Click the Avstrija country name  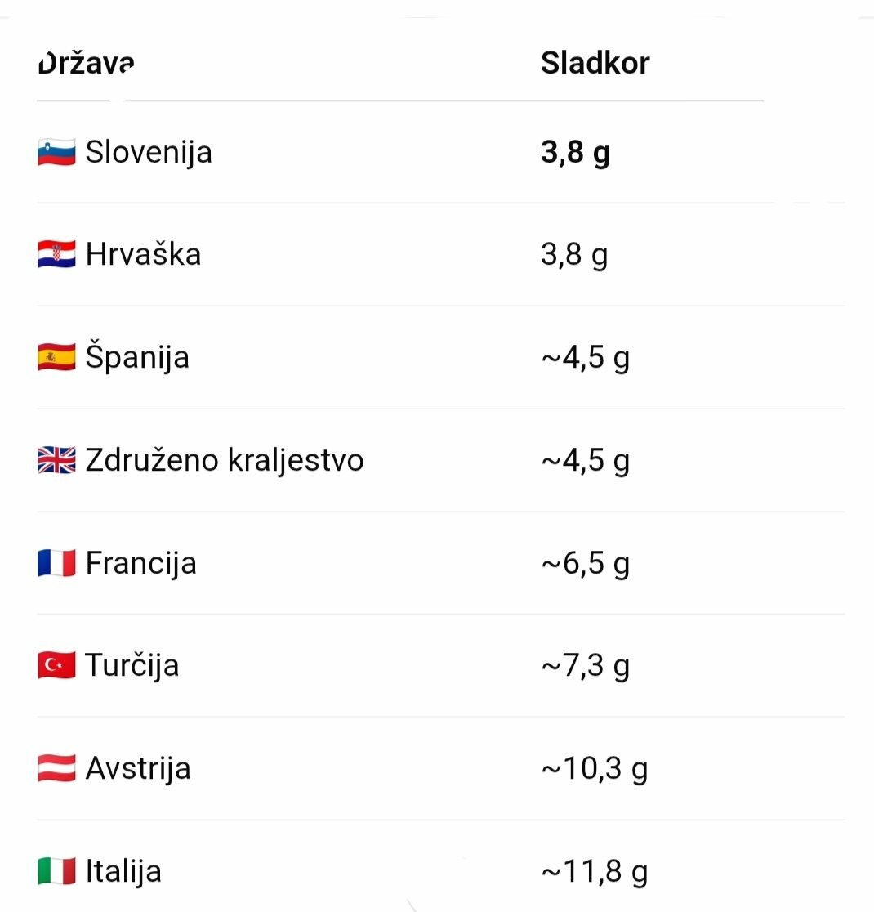click(x=138, y=769)
